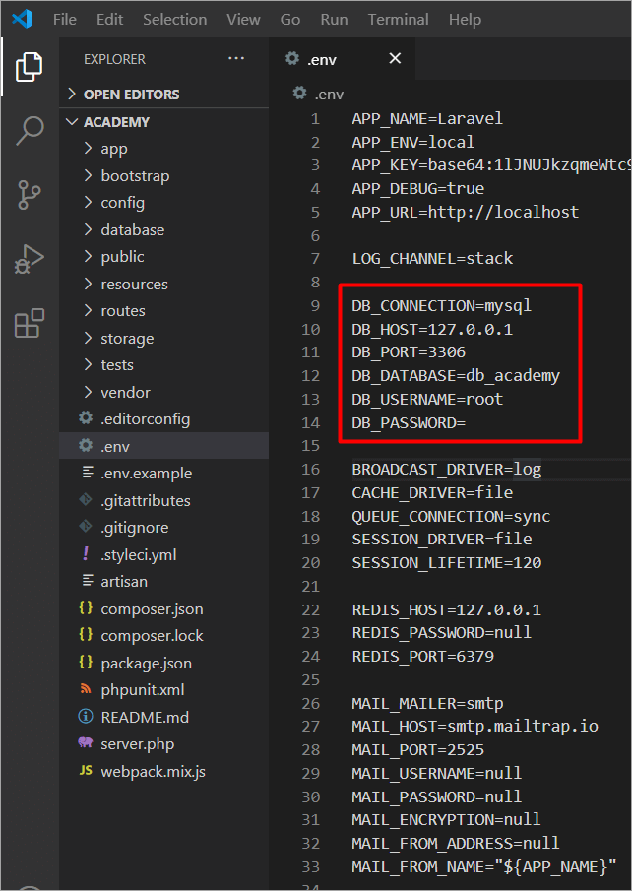Image resolution: width=632 pixels, height=891 pixels.
Task: Open the Edit menu
Action: [109, 20]
